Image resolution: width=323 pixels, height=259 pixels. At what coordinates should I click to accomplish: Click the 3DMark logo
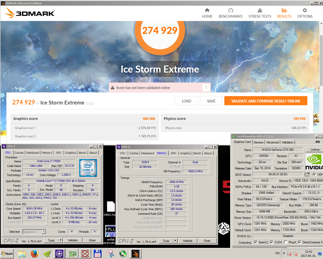point(30,13)
